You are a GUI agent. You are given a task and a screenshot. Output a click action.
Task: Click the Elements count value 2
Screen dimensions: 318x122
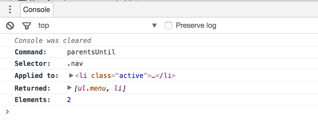[x=69, y=100]
